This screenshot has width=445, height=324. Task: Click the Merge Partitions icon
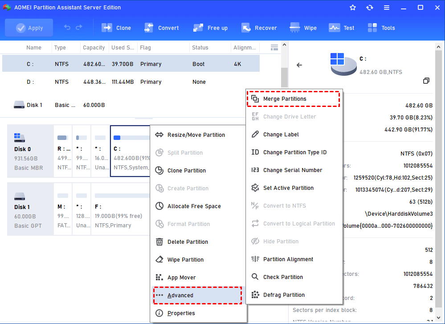coord(255,99)
